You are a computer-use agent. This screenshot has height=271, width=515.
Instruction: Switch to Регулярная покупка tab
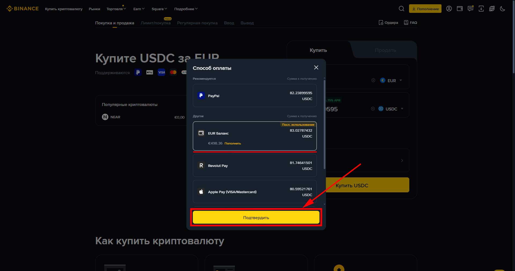(x=197, y=23)
